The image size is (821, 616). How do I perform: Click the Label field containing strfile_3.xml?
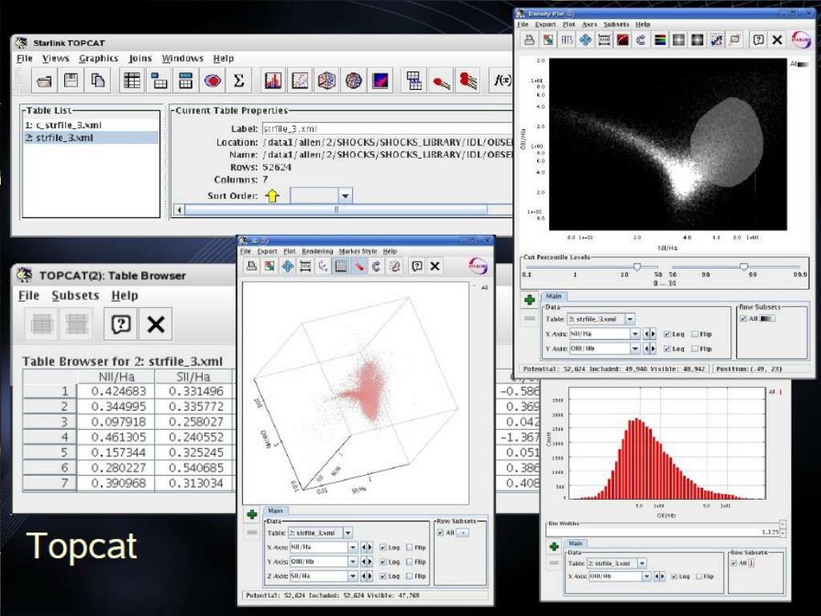pyautogui.click(x=387, y=129)
